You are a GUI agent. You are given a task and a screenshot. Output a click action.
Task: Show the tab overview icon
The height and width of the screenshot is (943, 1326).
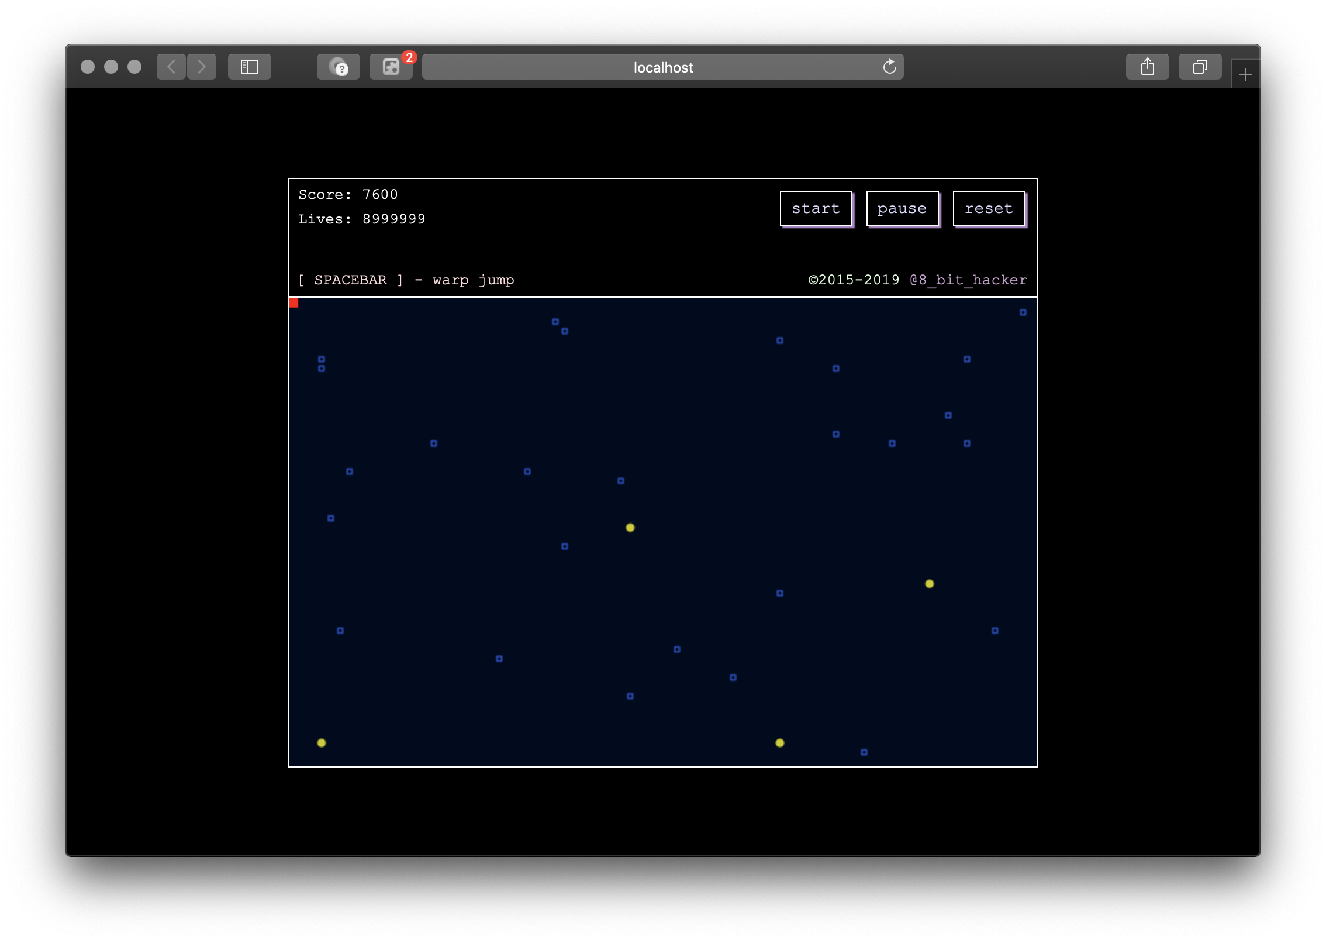(1200, 67)
